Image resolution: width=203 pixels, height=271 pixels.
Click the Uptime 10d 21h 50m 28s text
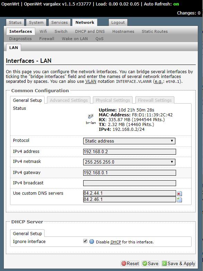126,110
